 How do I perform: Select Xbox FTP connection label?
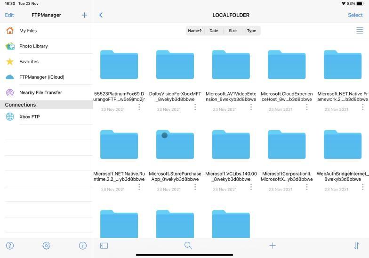tap(29, 117)
